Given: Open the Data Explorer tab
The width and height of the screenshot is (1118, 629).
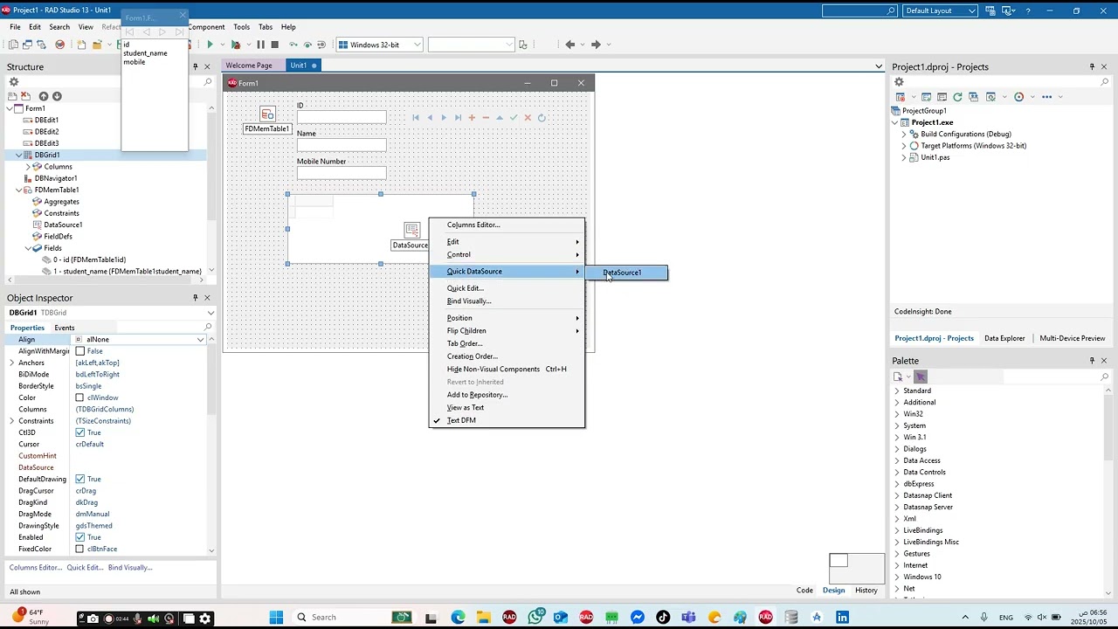Looking at the screenshot, I should click(1004, 338).
